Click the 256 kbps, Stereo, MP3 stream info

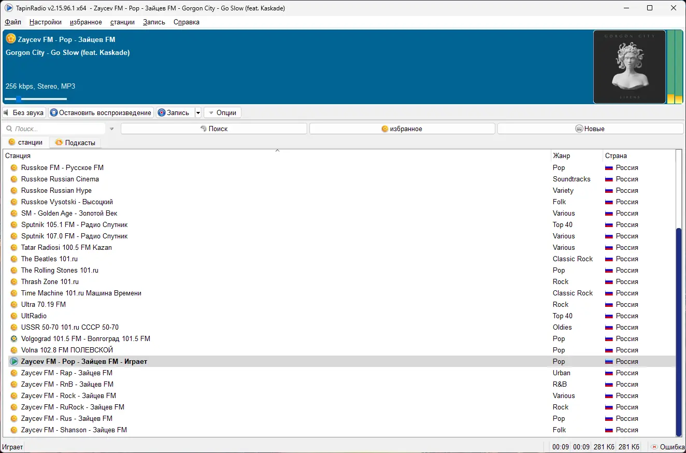(x=40, y=87)
